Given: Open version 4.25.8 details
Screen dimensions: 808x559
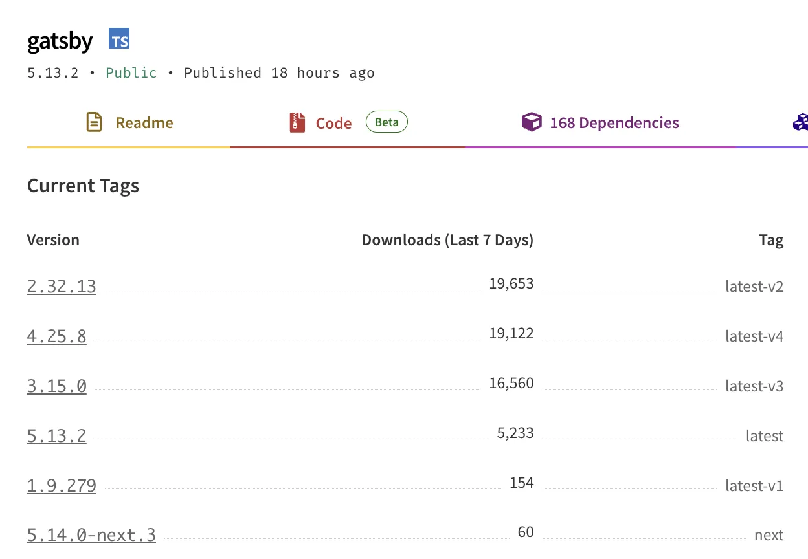Looking at the screenshot, I should pyautogui.click(x=56, y=336).
